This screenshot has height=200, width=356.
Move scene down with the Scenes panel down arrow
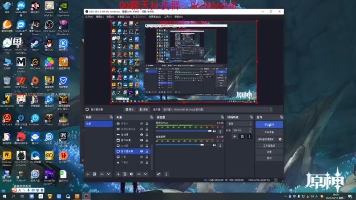[109, 174]
